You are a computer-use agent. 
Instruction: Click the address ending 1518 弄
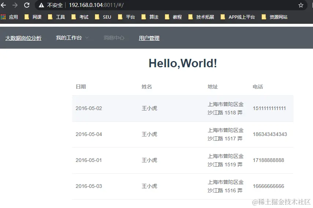click(x=225, y=109)
